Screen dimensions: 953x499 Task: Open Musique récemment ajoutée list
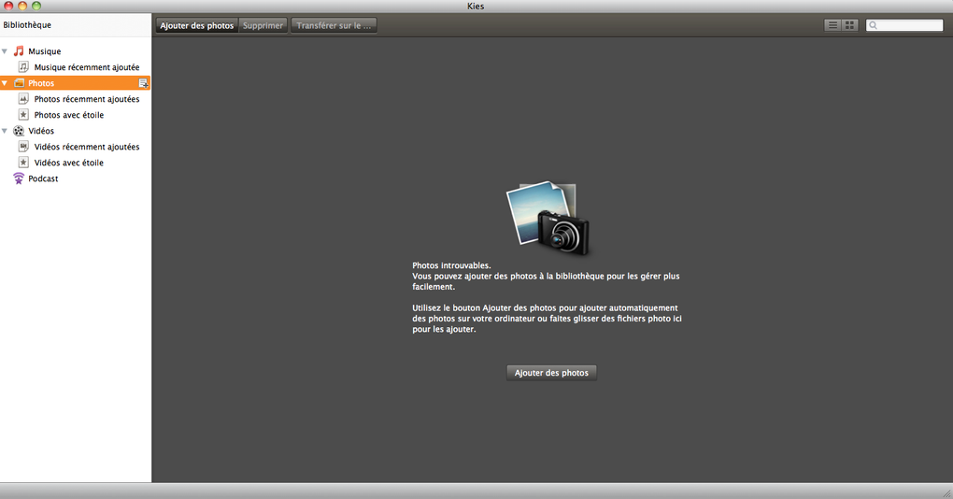click(87, 67)
